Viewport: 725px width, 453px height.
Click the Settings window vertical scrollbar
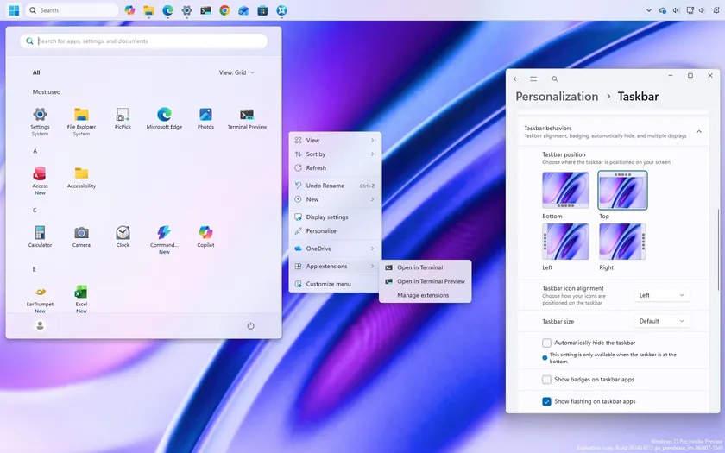pos(718,249)
